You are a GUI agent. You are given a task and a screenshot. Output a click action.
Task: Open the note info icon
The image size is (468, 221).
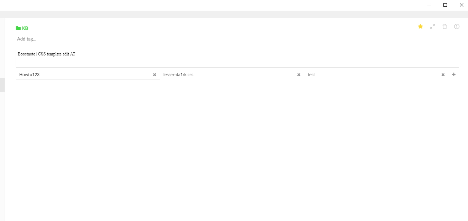[457, 26]
